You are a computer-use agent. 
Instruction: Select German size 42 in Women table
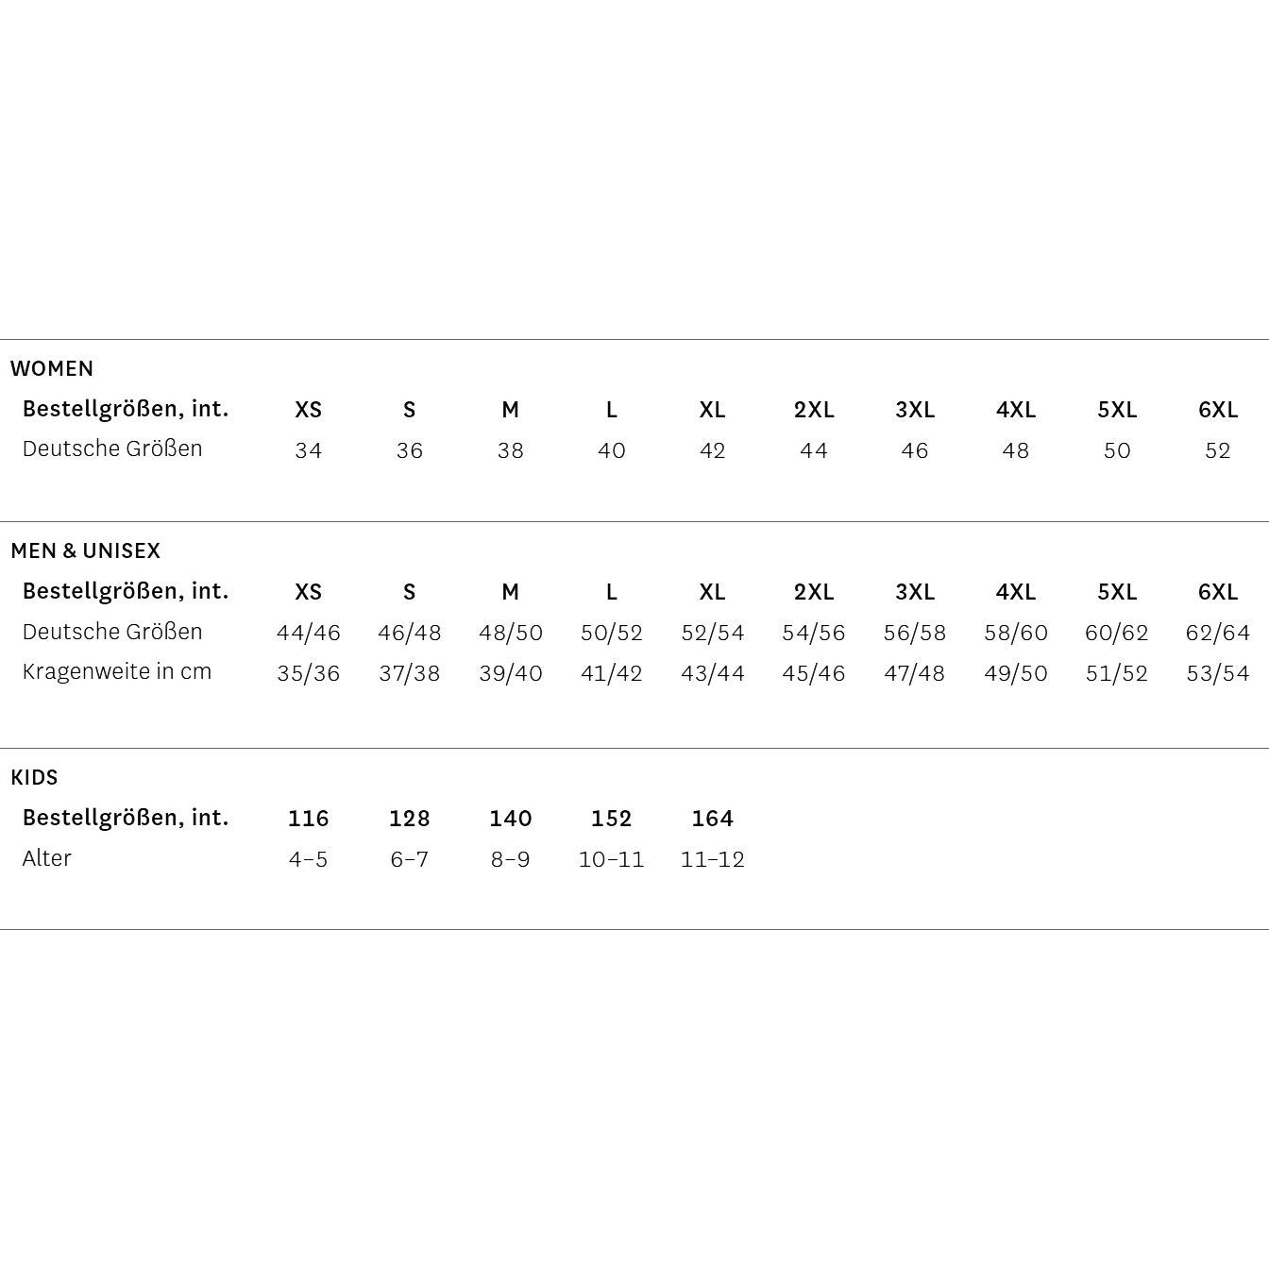(713, 450)
